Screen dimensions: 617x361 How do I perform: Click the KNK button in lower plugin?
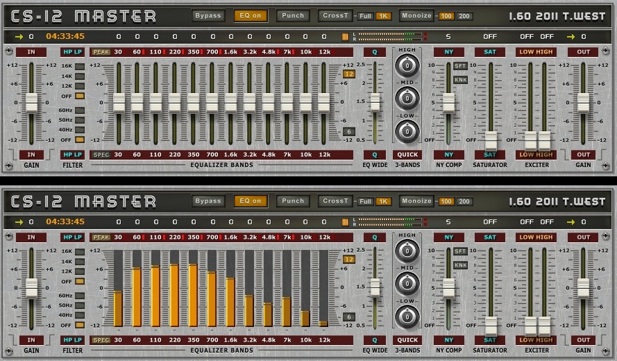point(460,265)
